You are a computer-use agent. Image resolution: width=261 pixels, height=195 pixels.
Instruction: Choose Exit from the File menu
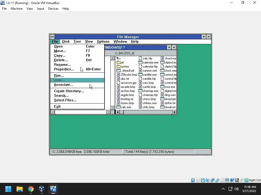click(77, 106)
